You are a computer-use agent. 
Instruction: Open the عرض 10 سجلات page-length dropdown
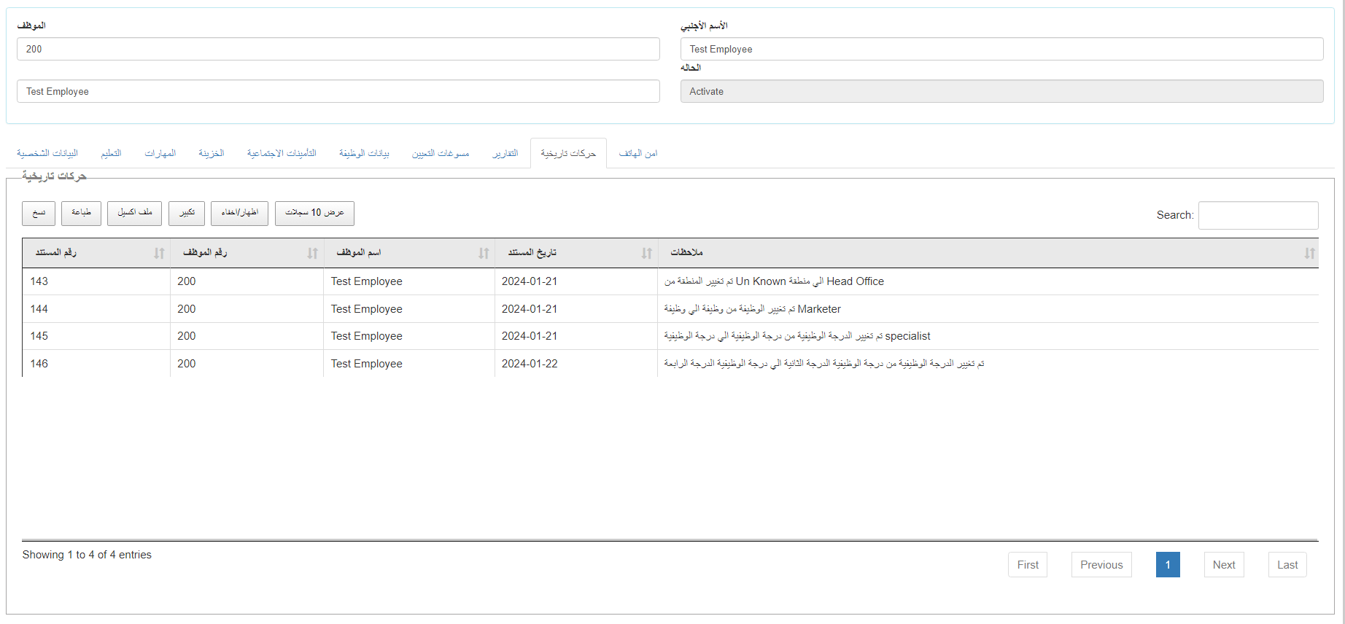tap(314, 213)
